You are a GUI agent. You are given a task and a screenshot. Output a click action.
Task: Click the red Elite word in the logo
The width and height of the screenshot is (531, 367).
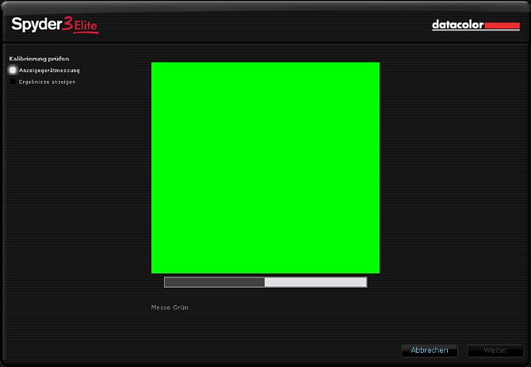pos(86,27)
